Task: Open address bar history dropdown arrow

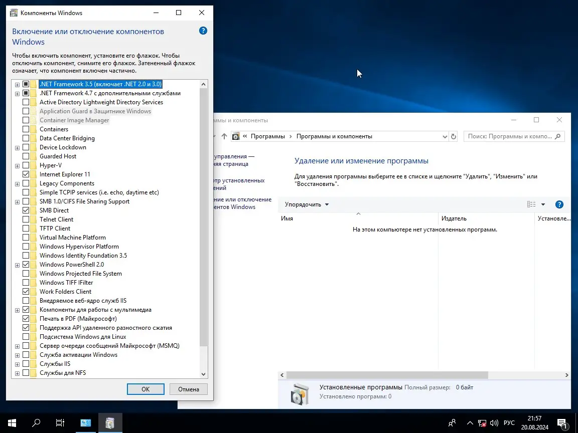Action: [445, 137]
